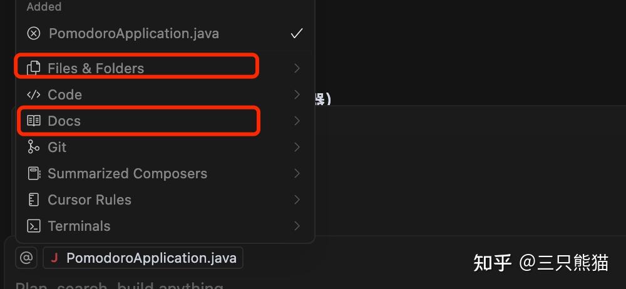626x289 pixels.
Task: Expand the Docs submenu chevron
Action: [x=297, y=121]
